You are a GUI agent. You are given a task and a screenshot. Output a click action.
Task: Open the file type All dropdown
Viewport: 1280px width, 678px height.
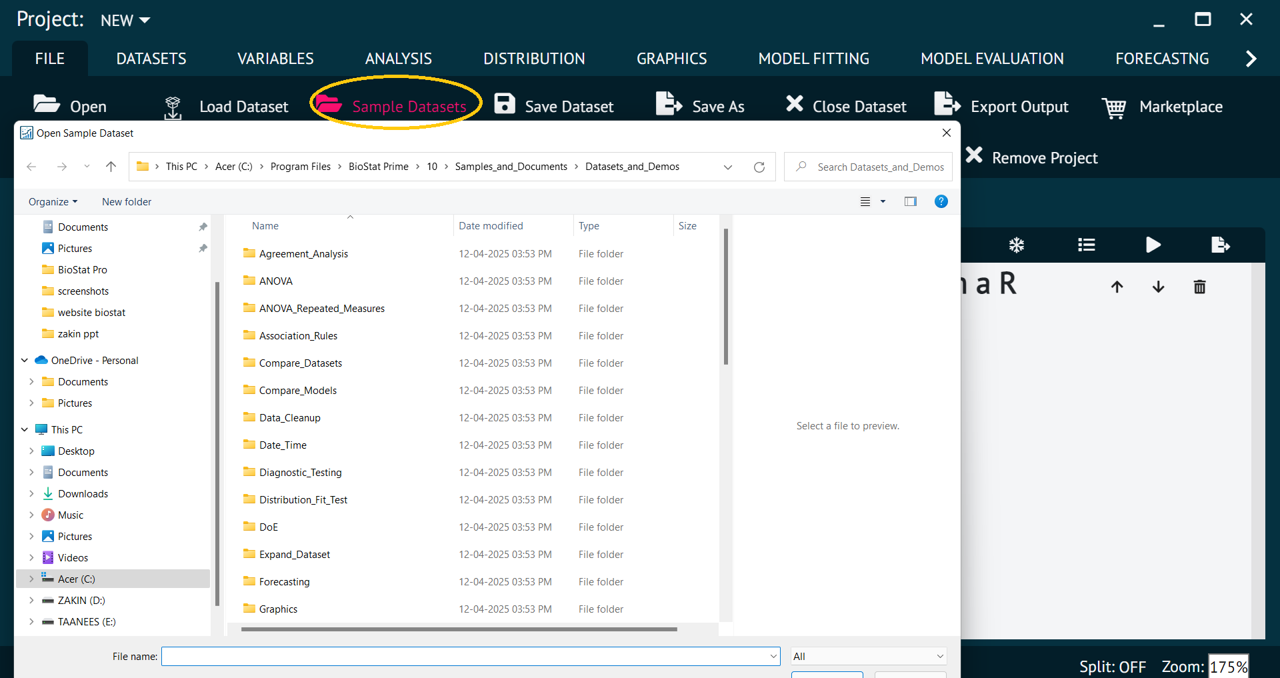click(868, 656)
